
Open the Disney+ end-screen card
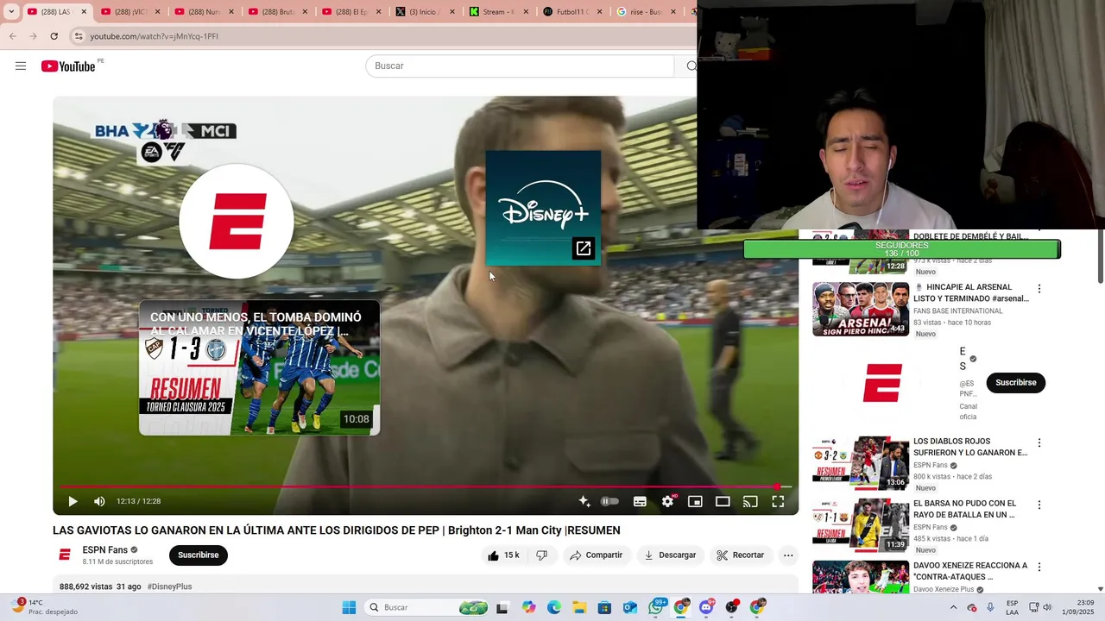tap(543, 208)
